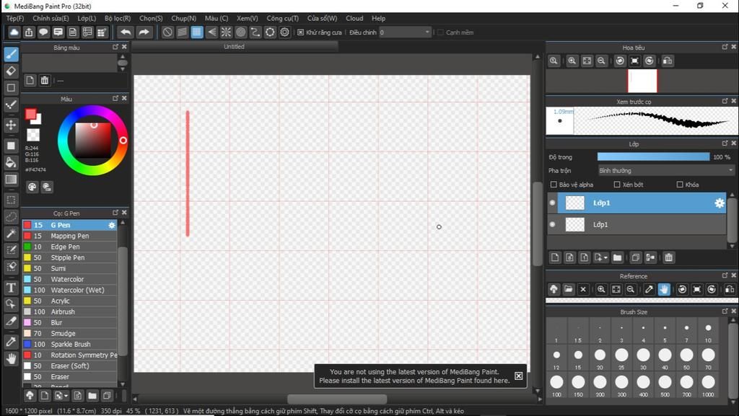Viewport: 739px width, 416px height.
Task: Open the Pha trộn blend mode dropdown
Action: pyautogui.click(x=666, y=170)
